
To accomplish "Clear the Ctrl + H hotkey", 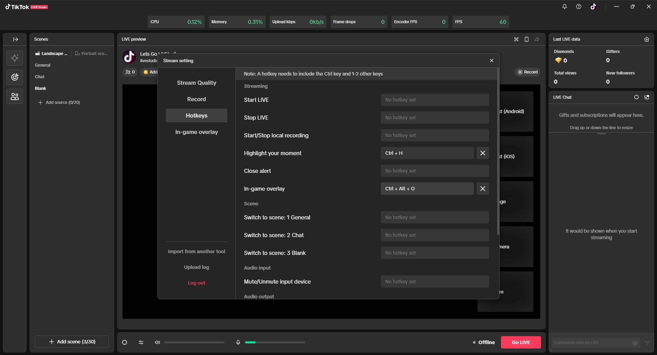I will (x=482, y=153).
